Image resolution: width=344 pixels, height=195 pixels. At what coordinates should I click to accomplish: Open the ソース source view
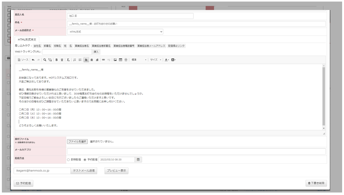23,60
